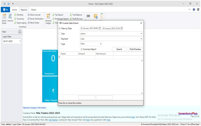201x126 pixels.
Task: Collapse the ribbon with caret icon
Action: pos(189,10)
